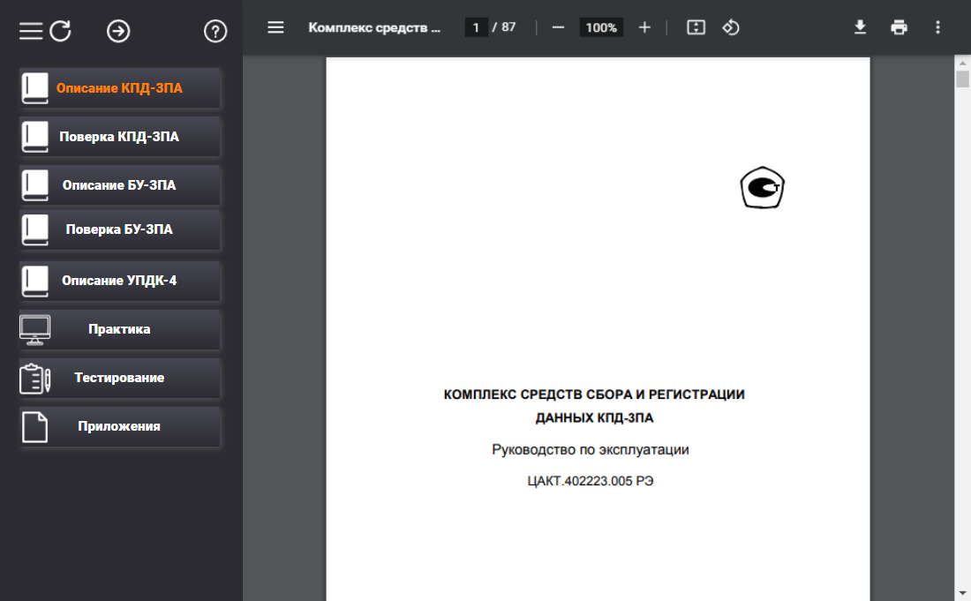Click the refresh arrow icon
The image size is (971, 601).
coord(60,32)
